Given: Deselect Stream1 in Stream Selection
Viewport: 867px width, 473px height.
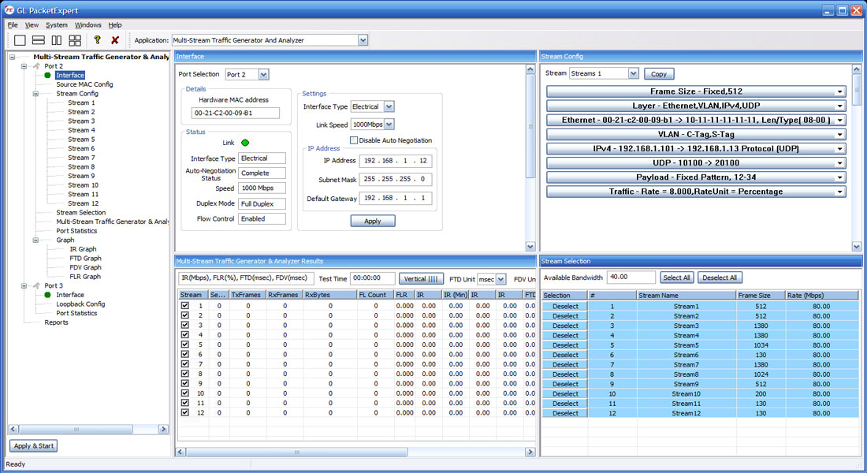Looking at the screenshot, I should click(x=565, y=306).
